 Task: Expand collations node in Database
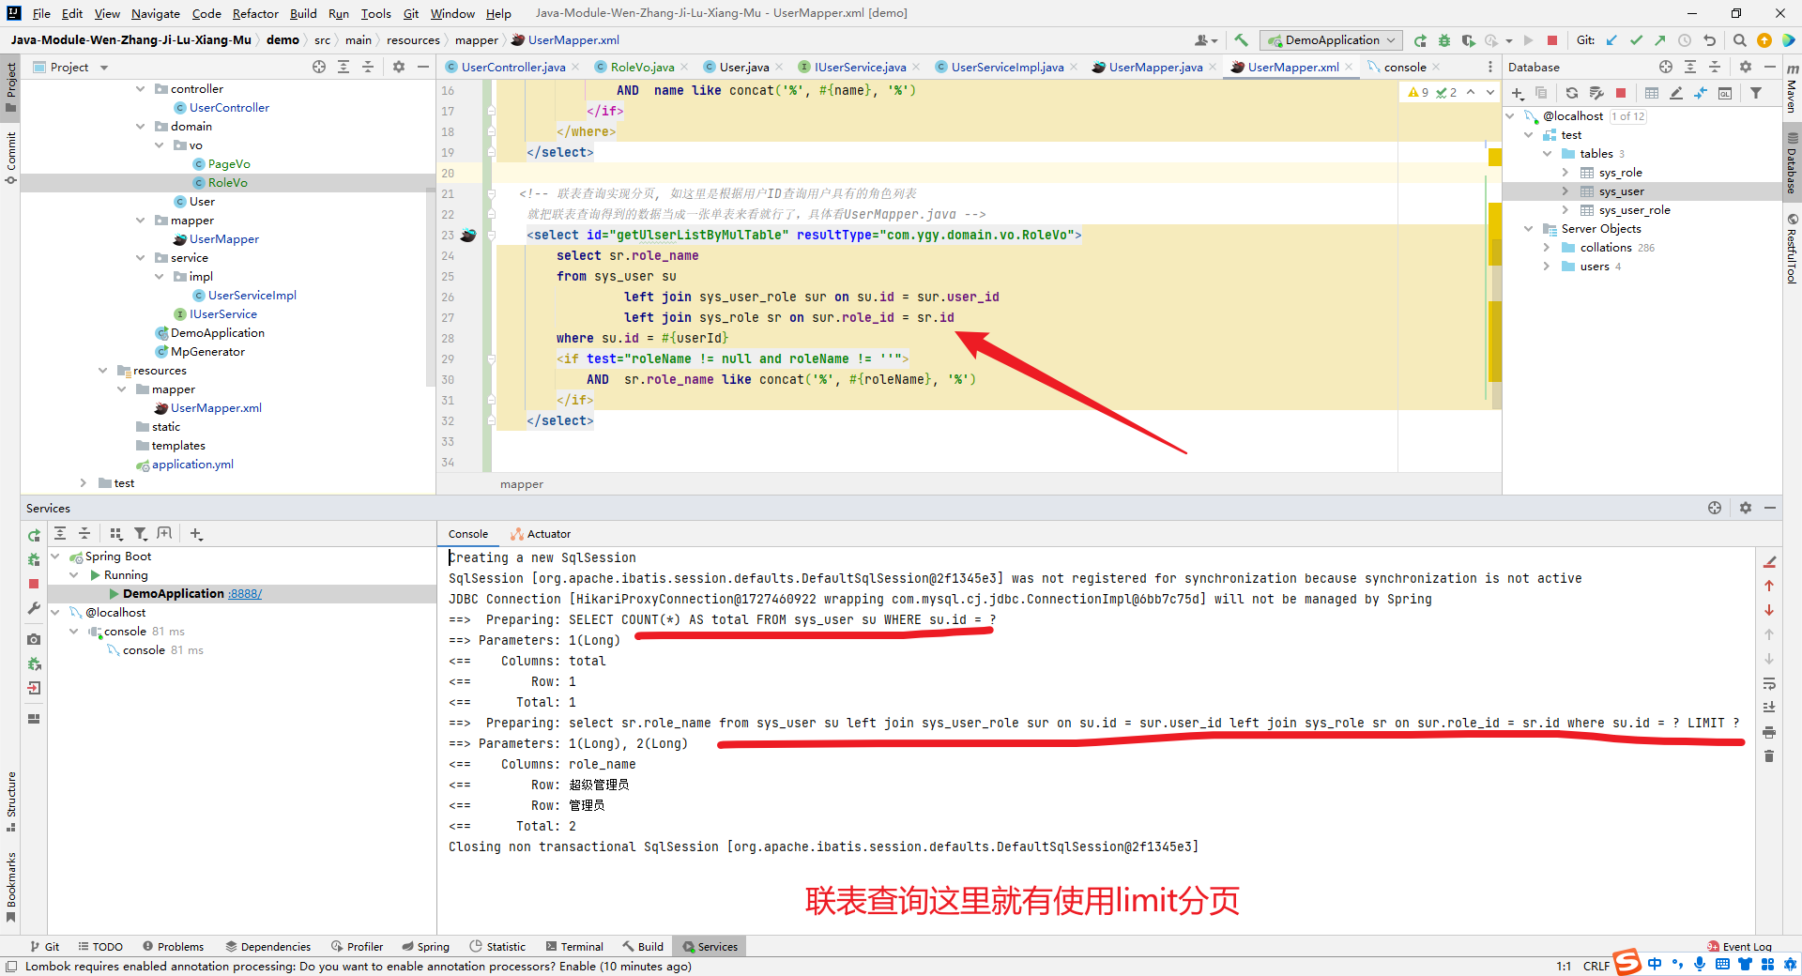[1546, 248]
